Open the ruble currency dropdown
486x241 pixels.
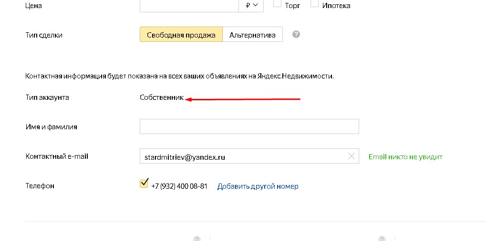click(x=251, y=5)
